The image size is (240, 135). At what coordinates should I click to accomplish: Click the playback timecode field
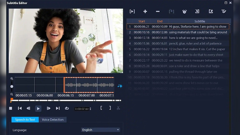pyautogui.click(x=82, y=109)
